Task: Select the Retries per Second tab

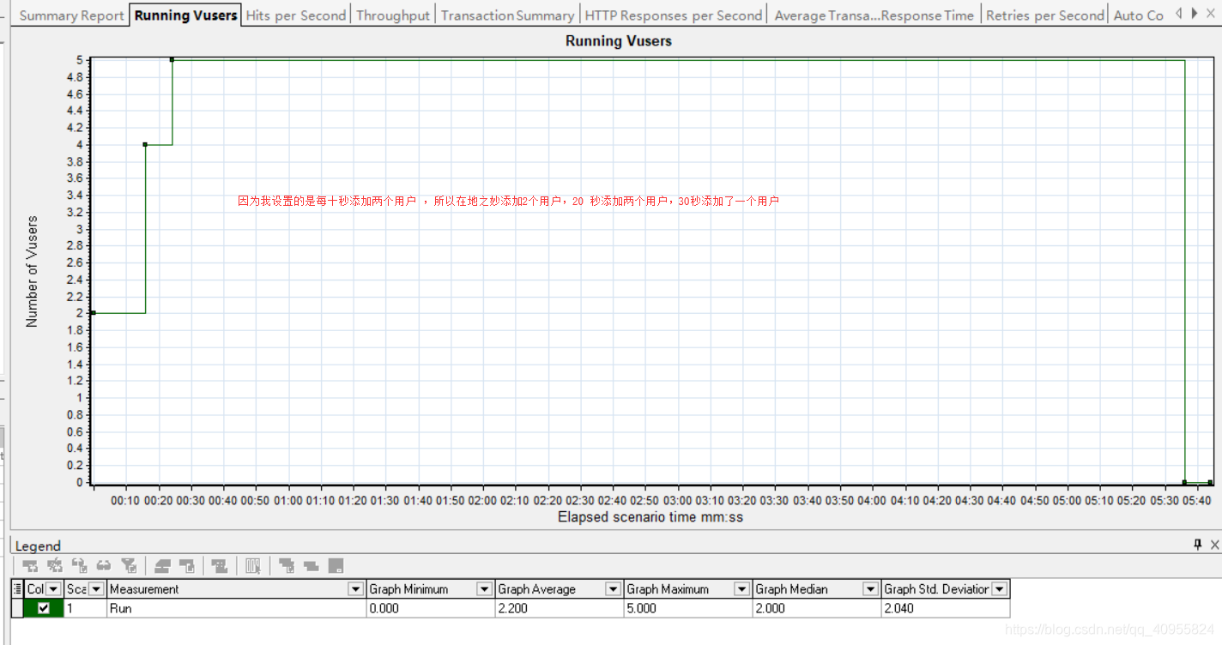Action: point(1044,15)
